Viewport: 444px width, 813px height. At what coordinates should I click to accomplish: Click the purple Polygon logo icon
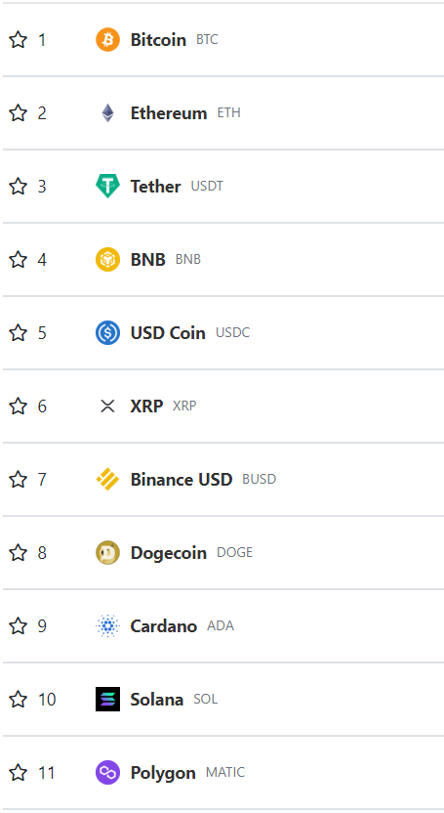(x=107, y=773)
